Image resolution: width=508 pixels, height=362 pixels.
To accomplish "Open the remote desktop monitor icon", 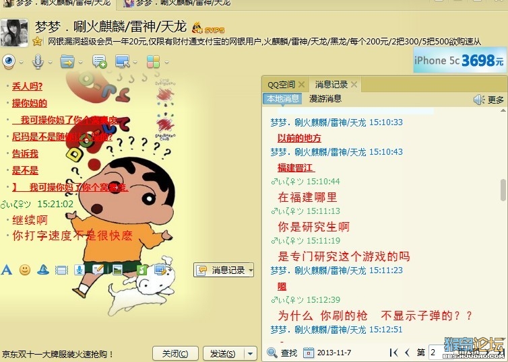I will [x=123, y=61].
